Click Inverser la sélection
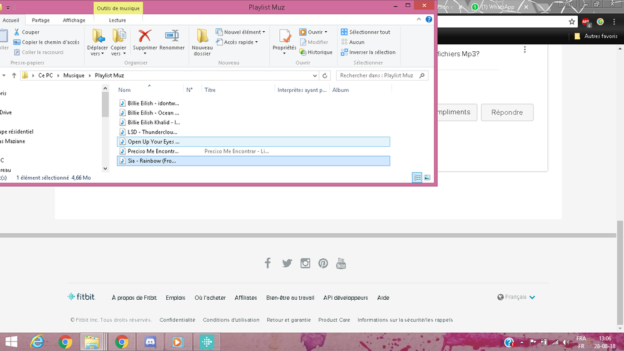The width and height of the screenshot is (624, 351). pyautogui.click(x=368, y=52)
